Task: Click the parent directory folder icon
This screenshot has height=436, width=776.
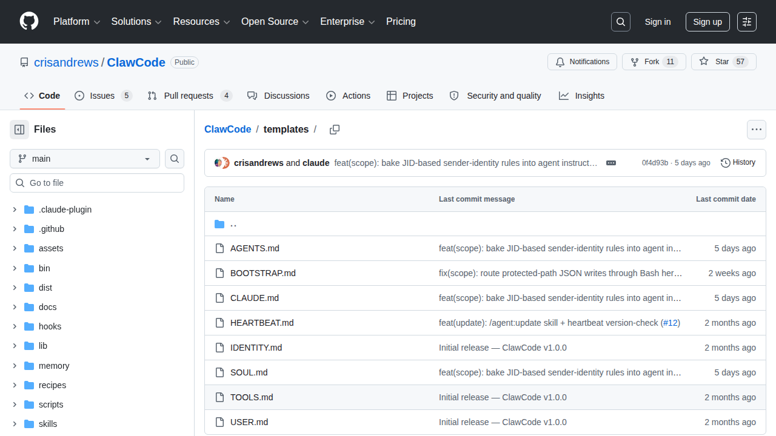Action: (219, 224)
